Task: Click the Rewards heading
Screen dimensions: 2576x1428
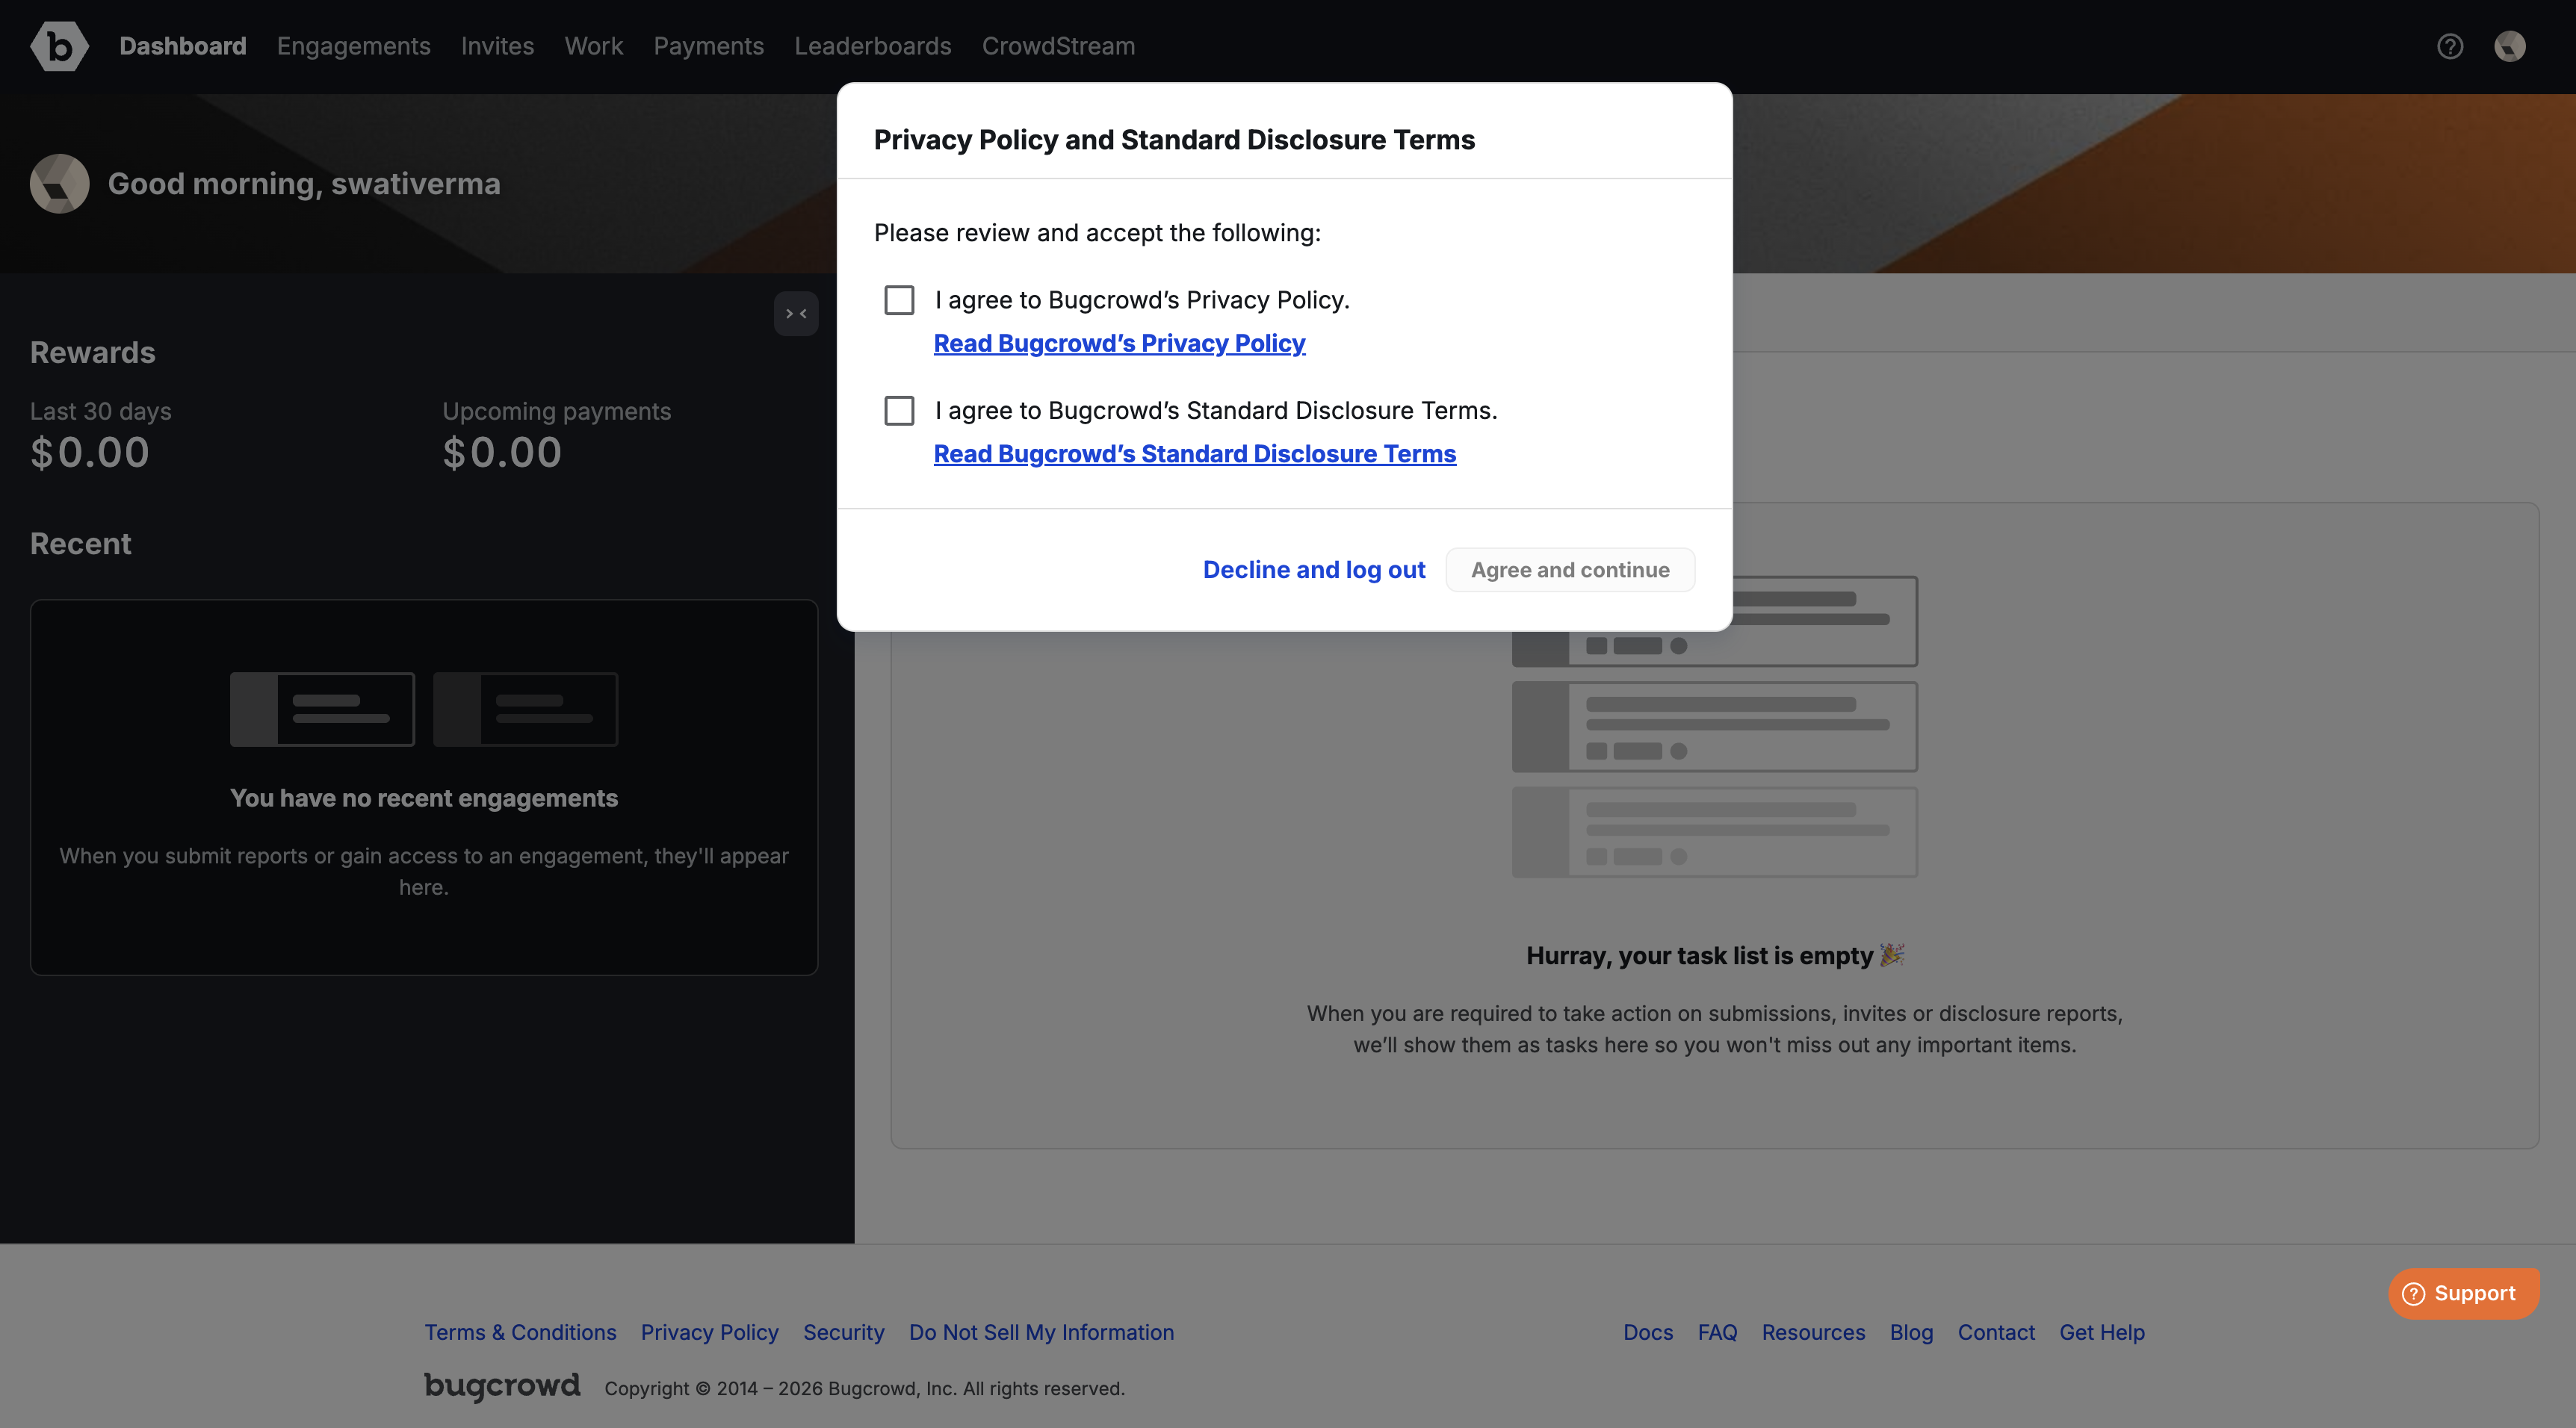Action: coord(93,352)
